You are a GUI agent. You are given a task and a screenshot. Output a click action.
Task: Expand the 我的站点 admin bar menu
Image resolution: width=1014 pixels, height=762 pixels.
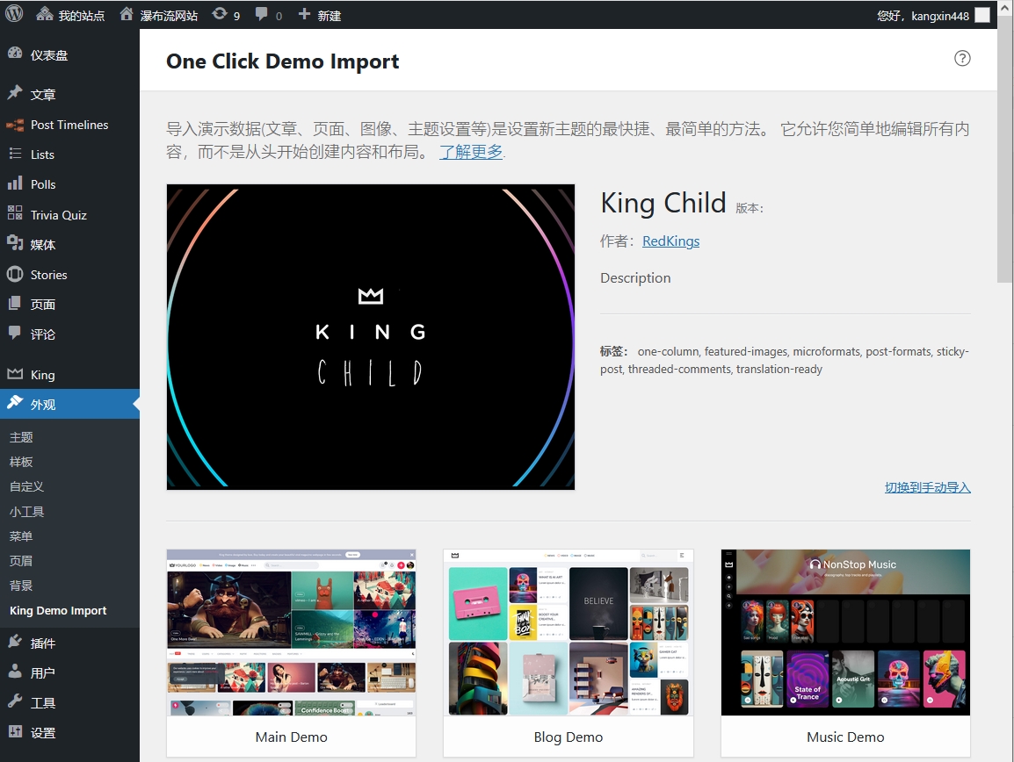pos(69,15)
